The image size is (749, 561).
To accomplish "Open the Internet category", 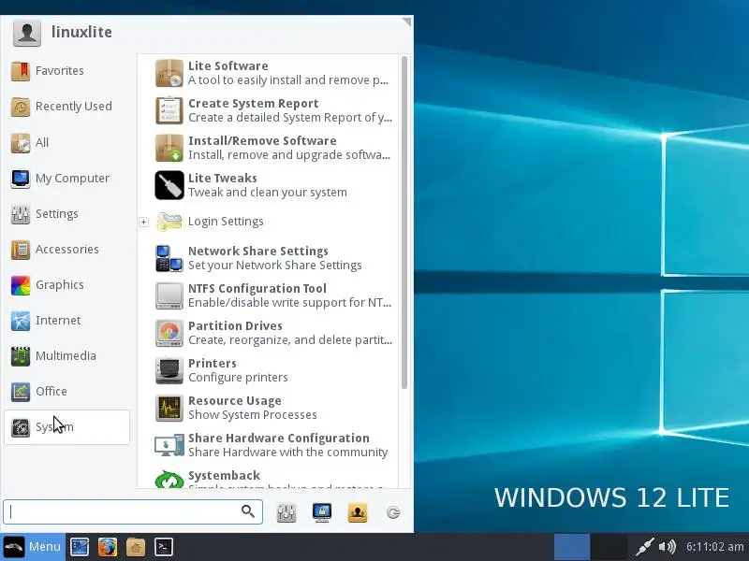I will tap(66, 321).
